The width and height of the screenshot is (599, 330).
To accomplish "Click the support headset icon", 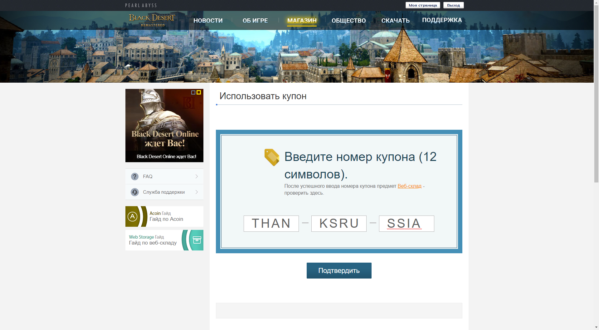I will (x=135, y=192).
